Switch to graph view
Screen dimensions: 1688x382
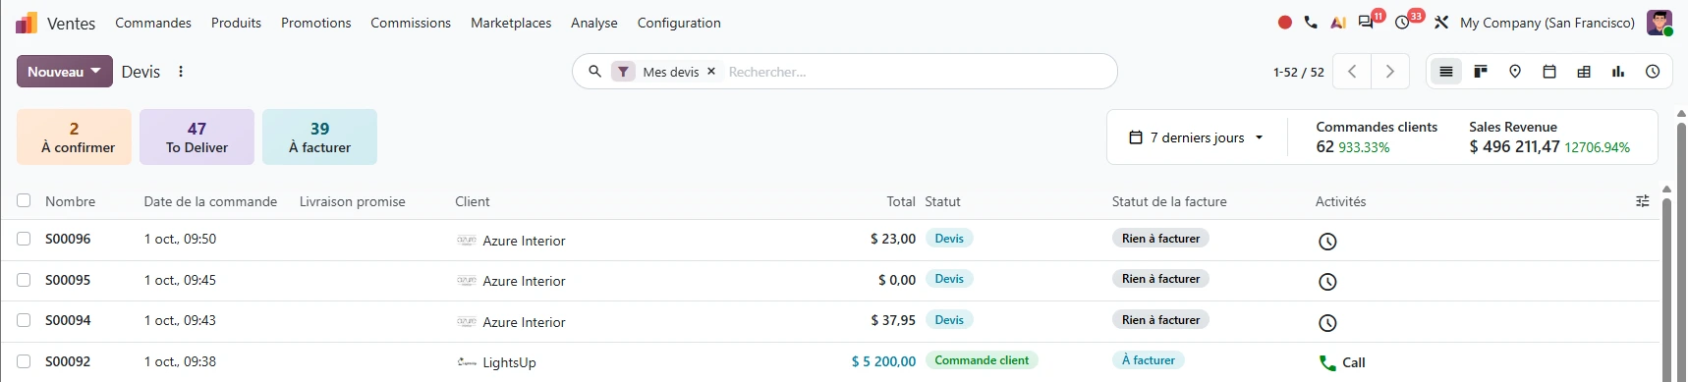1618,72
